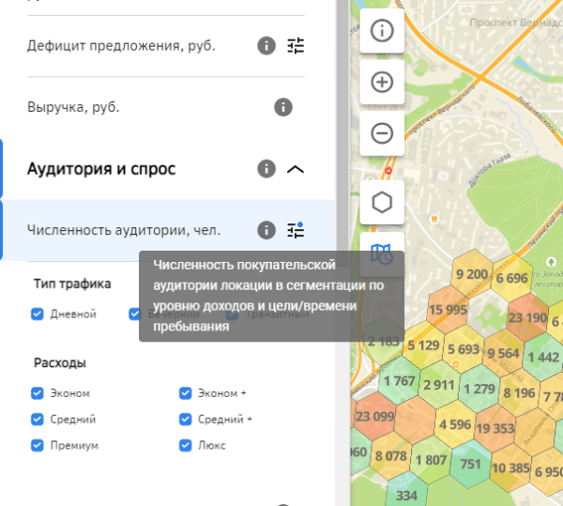
Task: Uncheck Средний spending checkbox
Action: pos(38,419)
